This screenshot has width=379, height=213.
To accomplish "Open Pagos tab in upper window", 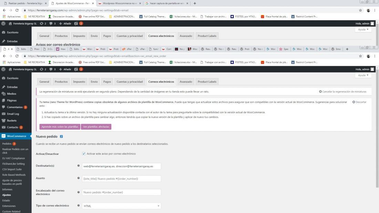I will click(107, 36).
